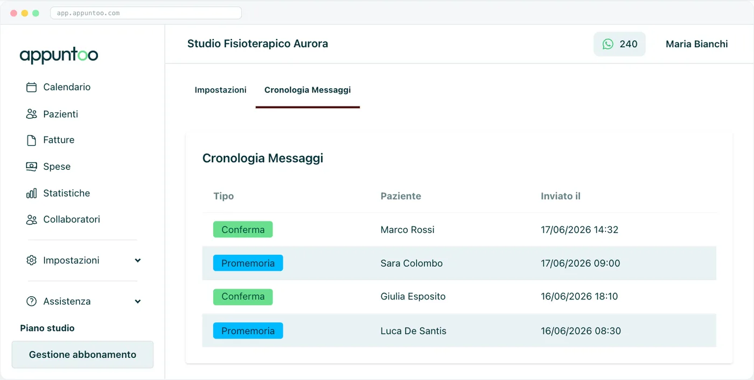Select the Cronologia Messaggi tab
Viewport: 754px width, 380px height.
(x=308, y=90)
